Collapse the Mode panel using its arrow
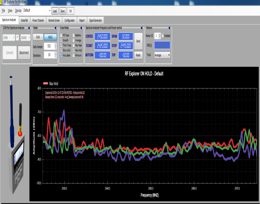Screen dimensions: 260x204 coord(55,28)
